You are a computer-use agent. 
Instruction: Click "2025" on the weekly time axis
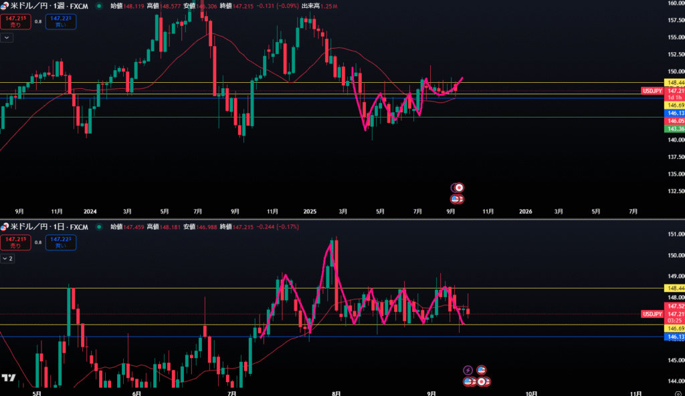pyautogui.click(x=310, y=212)
